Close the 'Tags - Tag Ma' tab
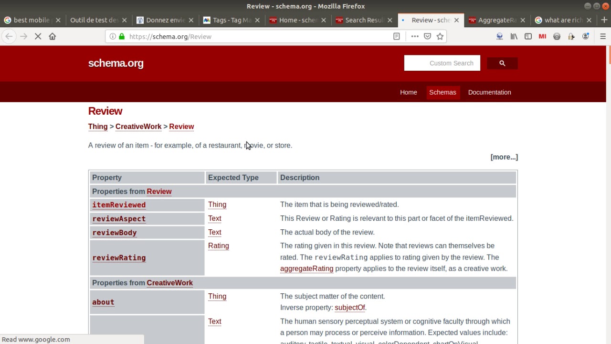This screenshot has height=344, width=611. click(257, 20)
